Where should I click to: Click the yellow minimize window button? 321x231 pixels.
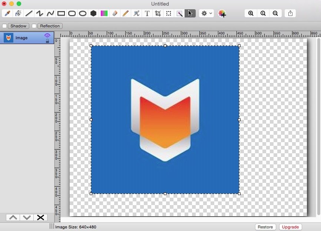coord(11,4)
